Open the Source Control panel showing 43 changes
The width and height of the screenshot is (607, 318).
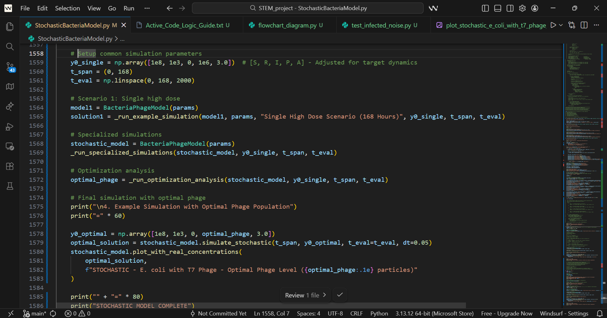point(9,66)
